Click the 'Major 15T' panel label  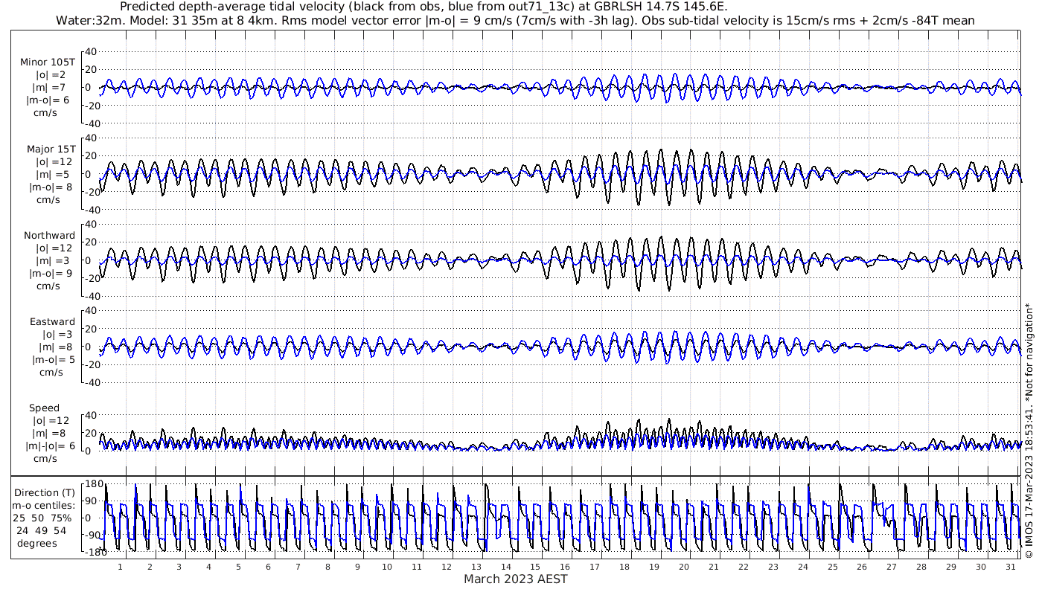pyautogui.click(x=51, y=149)
